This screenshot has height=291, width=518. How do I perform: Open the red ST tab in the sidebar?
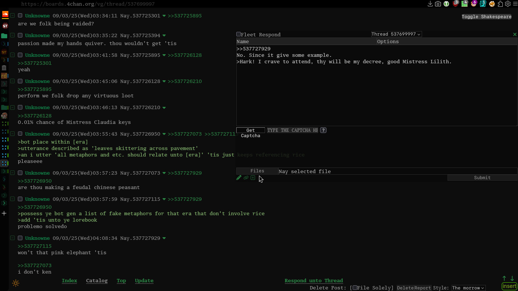tap(5, 26)
